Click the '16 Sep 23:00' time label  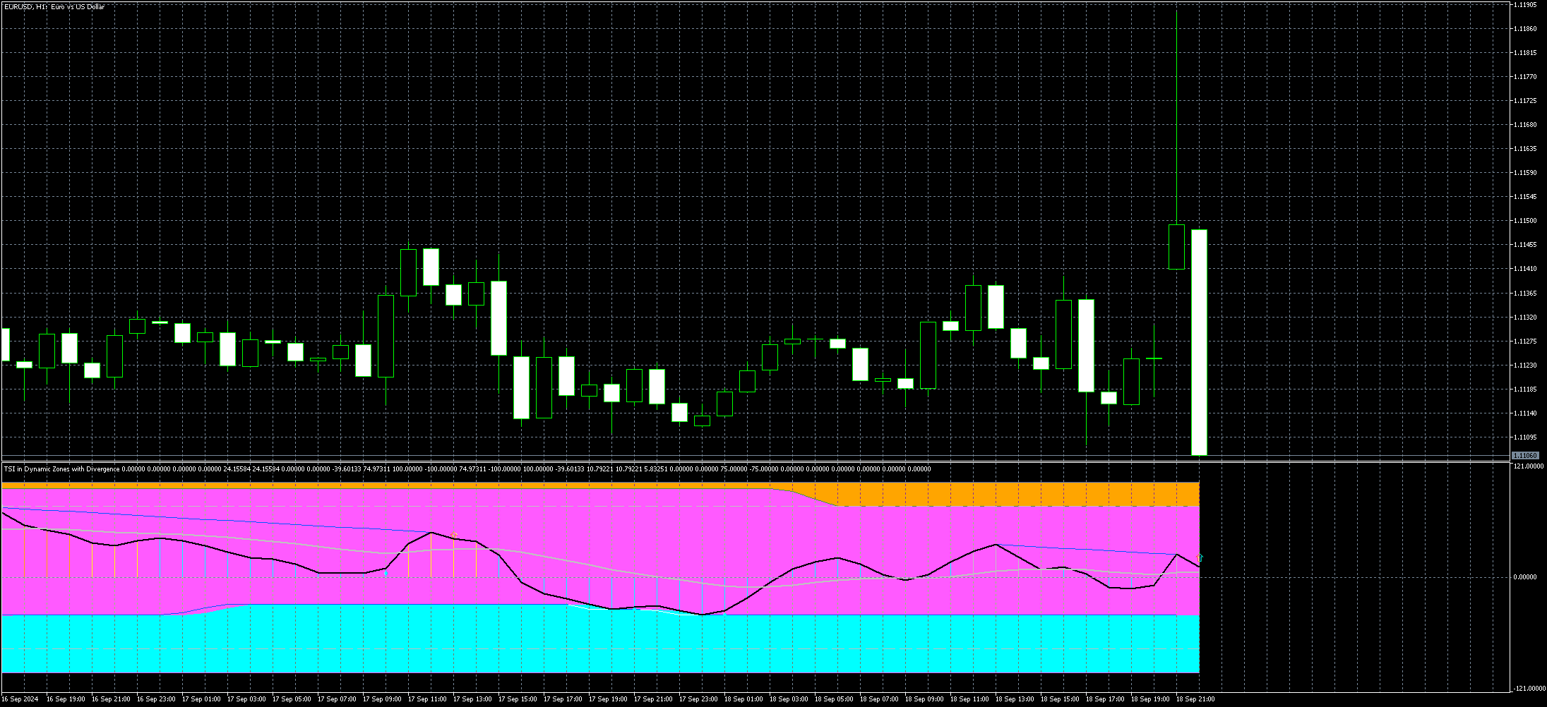(x=156, y=699)
